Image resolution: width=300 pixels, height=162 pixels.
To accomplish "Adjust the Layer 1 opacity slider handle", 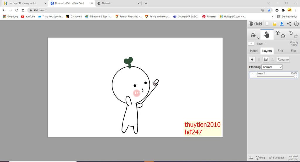I will [x=296, y=76].
